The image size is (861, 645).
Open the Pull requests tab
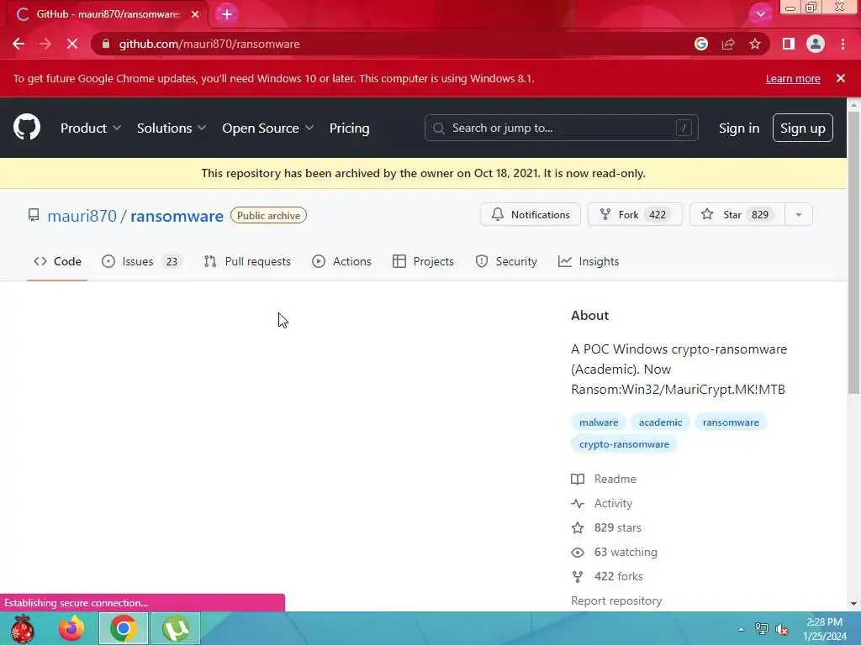coord(247,262)
